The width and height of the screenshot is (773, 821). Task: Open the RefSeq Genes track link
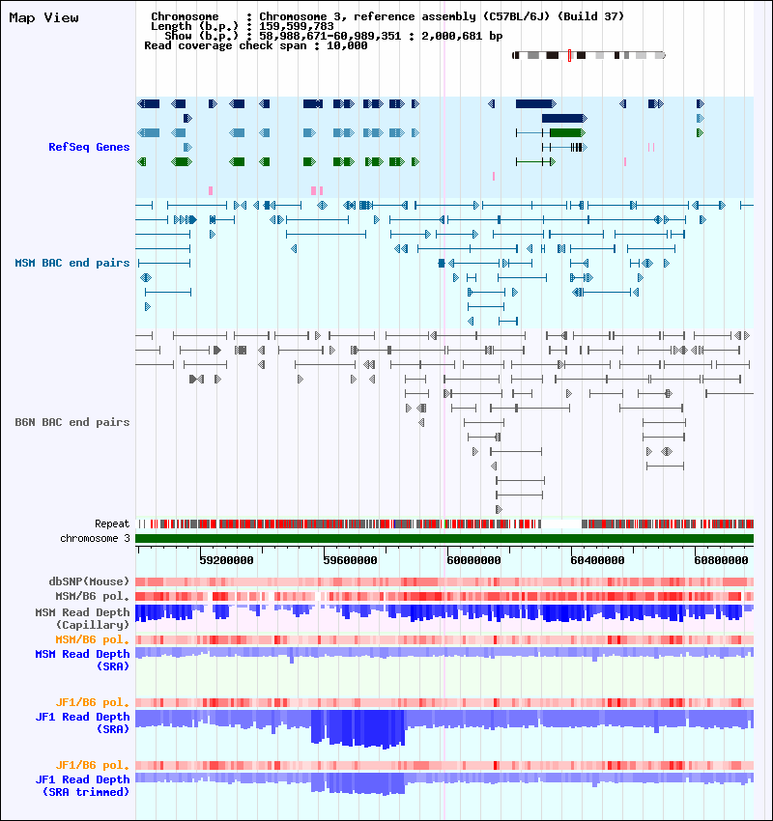coord(89,147)
